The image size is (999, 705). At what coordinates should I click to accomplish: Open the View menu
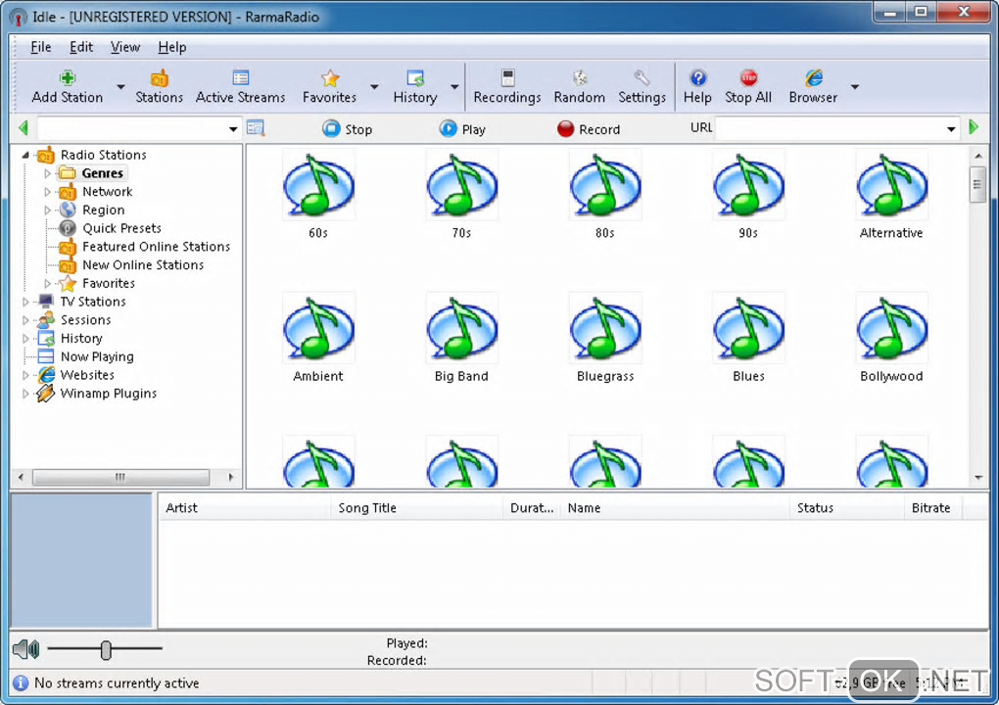point(125,47)
